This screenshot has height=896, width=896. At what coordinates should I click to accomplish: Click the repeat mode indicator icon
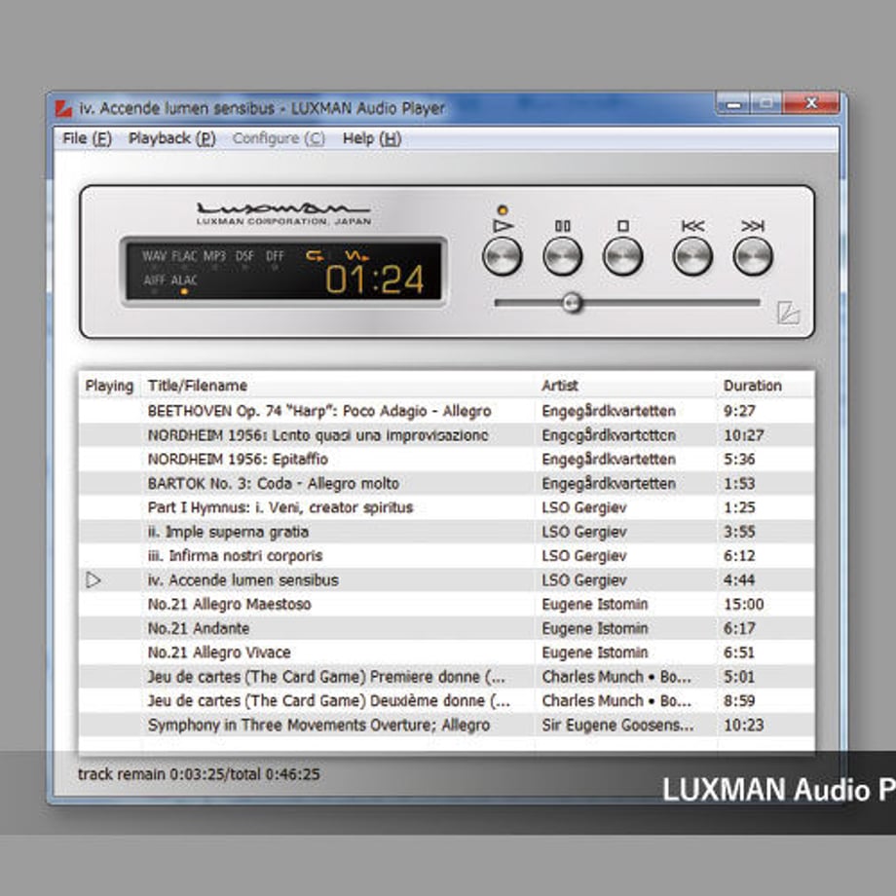click(315, 255)
